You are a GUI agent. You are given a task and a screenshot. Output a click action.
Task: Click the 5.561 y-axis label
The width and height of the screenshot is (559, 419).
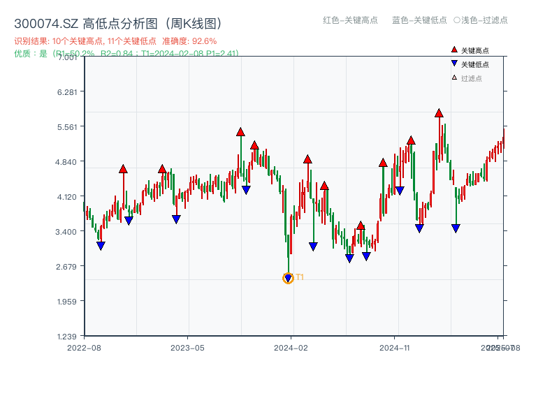[67, 127]
